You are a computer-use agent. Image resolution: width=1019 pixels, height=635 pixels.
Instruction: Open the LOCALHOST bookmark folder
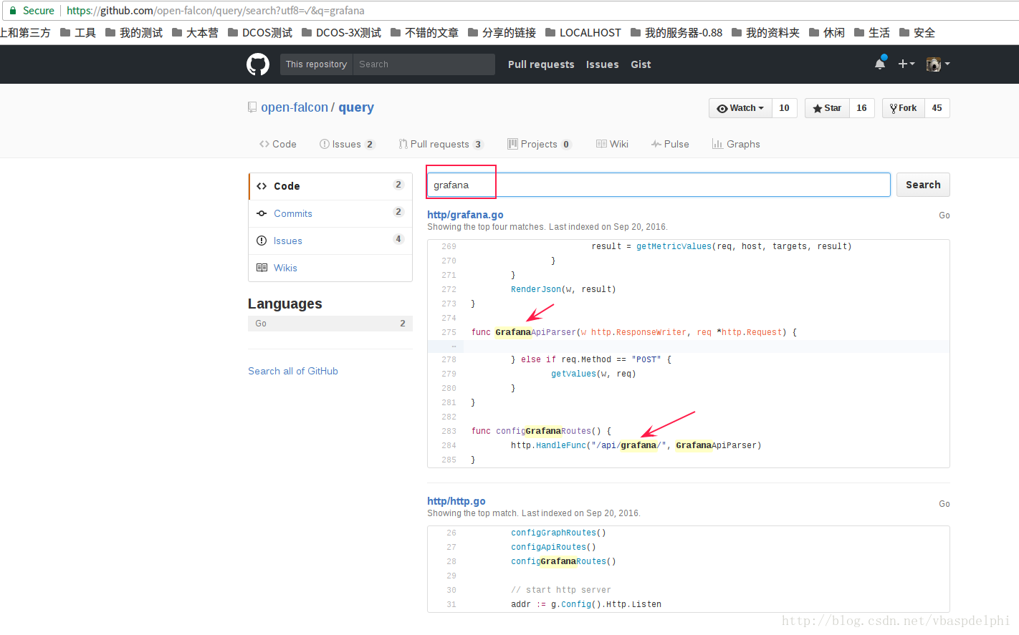click(x=583, y=33)
